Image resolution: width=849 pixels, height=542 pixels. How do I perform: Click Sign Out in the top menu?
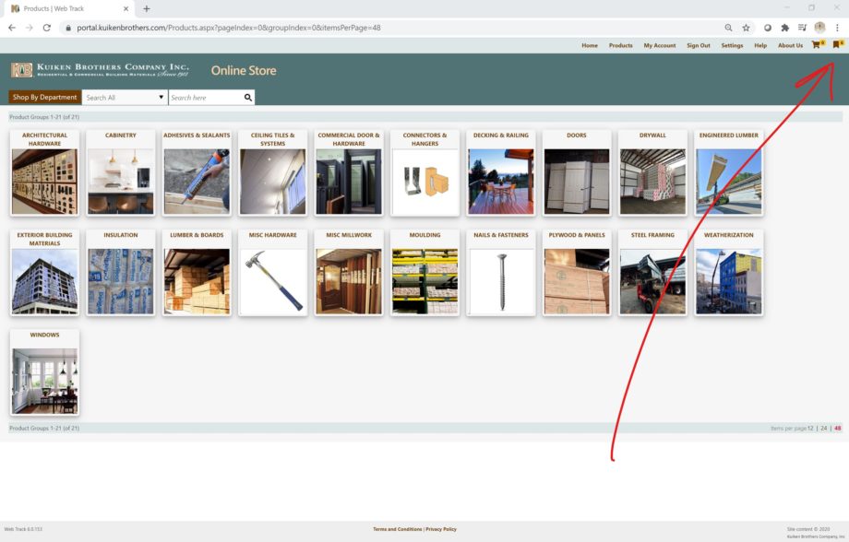click(699, 45)
